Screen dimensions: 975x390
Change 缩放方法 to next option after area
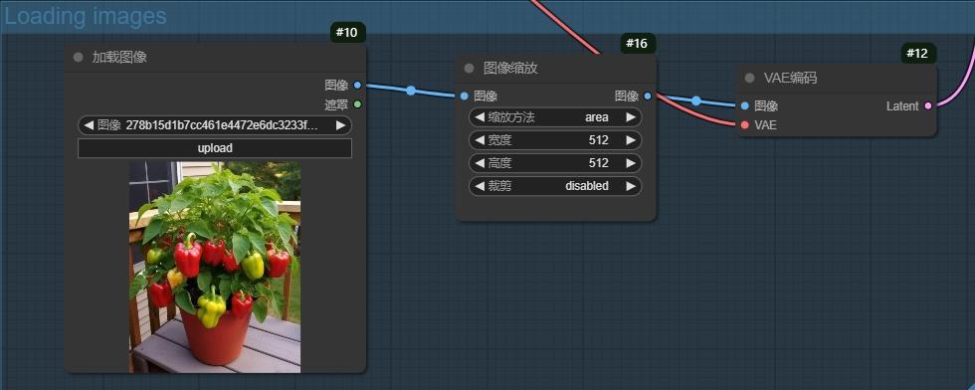[x=631, y=117]
